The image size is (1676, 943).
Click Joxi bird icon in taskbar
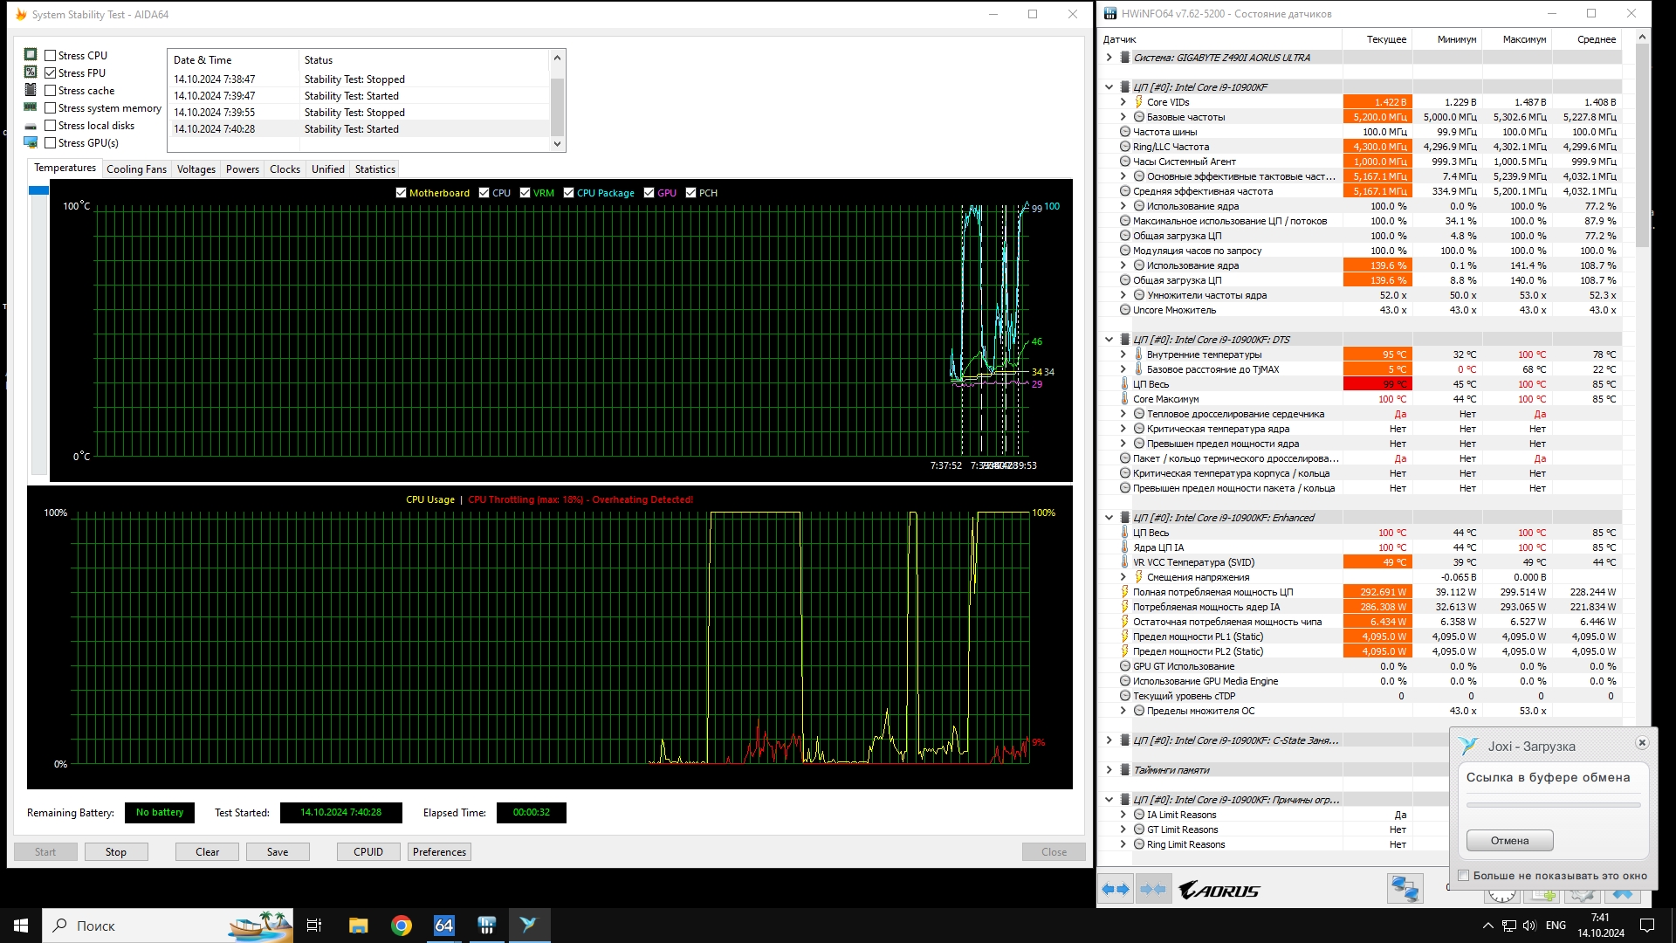(529, 926)
